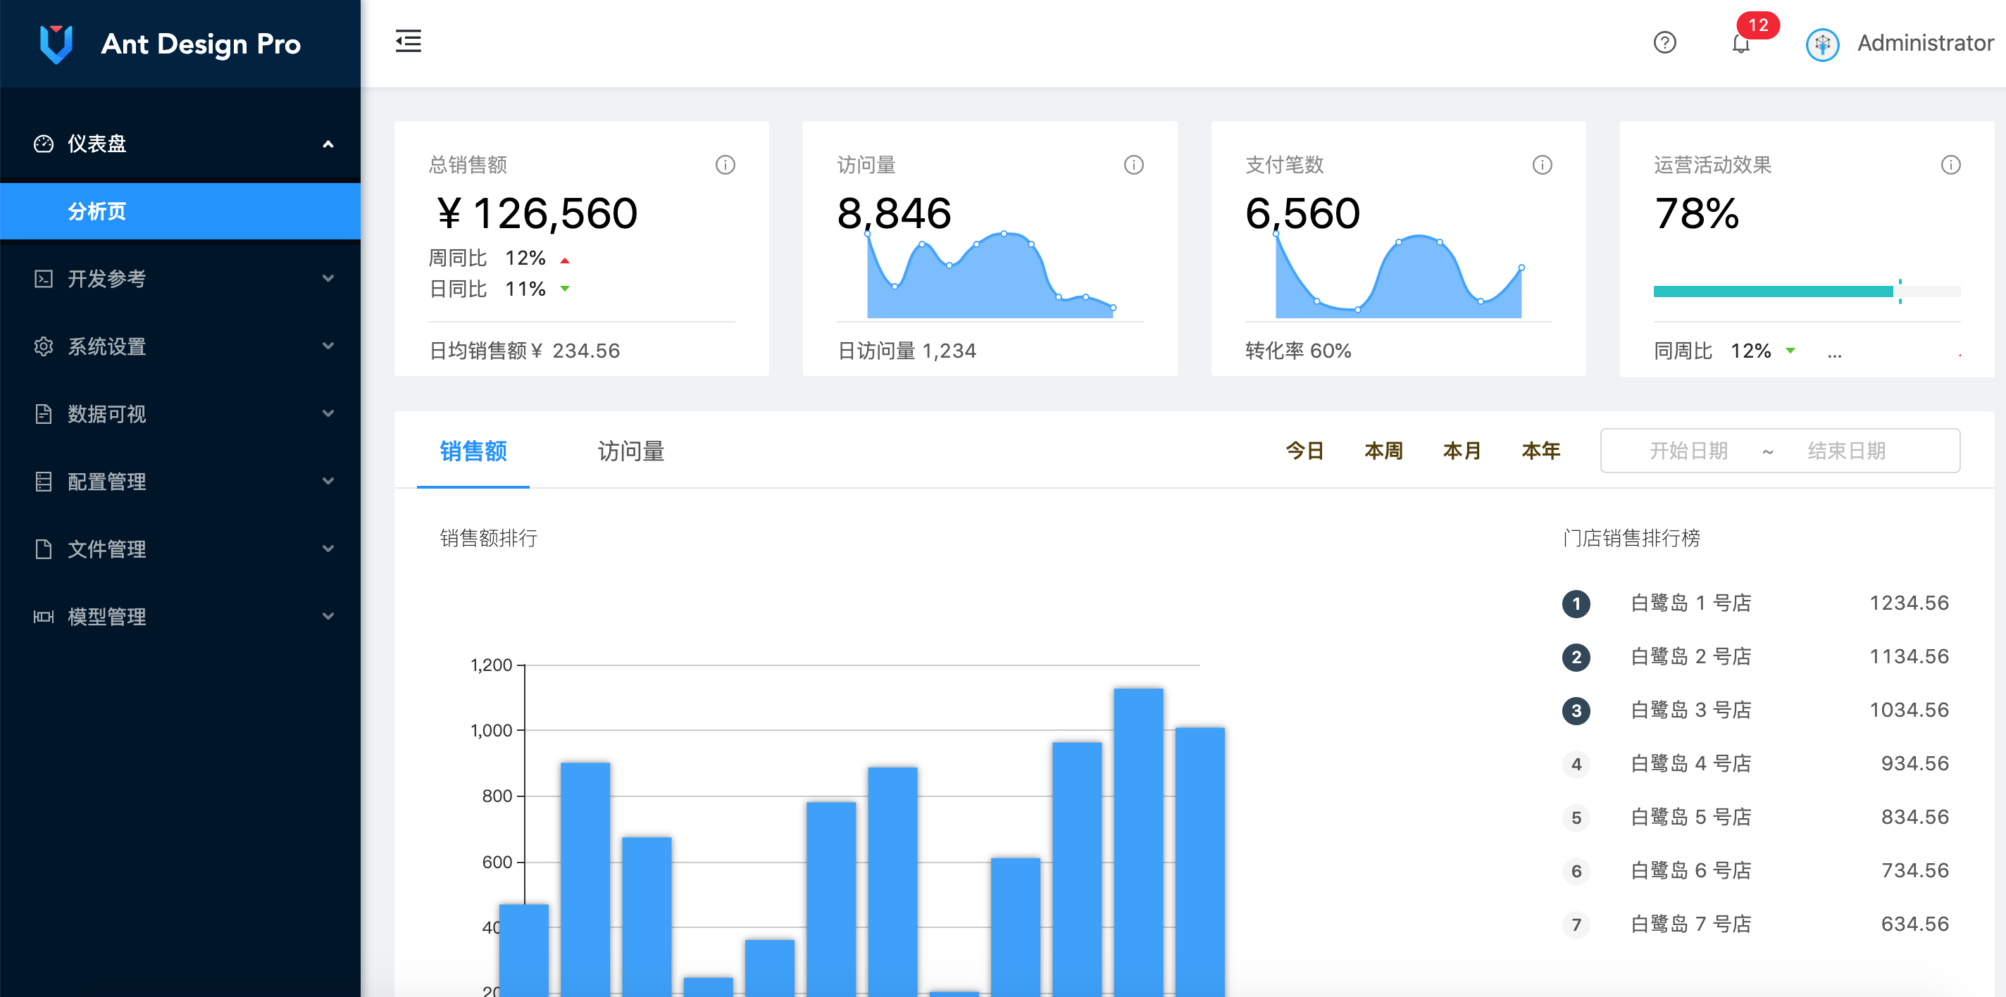Expand 系统设置 submenu chevron
The height and width of the screenshot is (997, 2006).
tap(328, 346)
